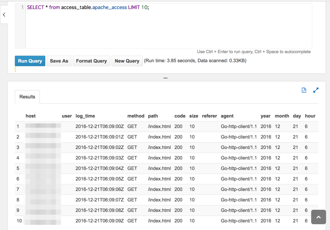Save the current query with Save As
Viewport: 330px width, 230px height.
(x=59, y=61)
